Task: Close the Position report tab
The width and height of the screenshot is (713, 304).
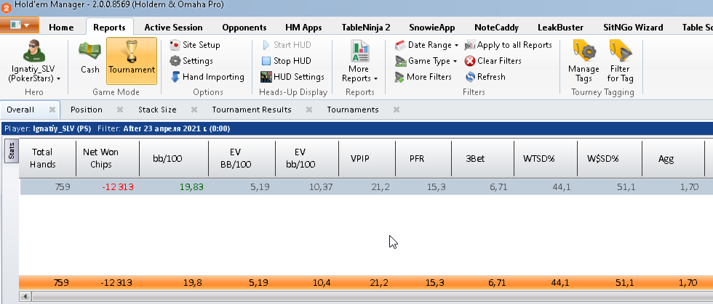Action: [120, 110]
